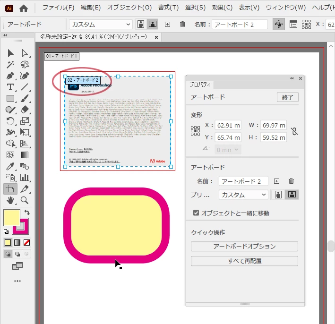Image resolution: width=335 pixels, height=324 pixels.
Task: Toggle Move artwork with artboard in control bar
Action: pos(279,24)
